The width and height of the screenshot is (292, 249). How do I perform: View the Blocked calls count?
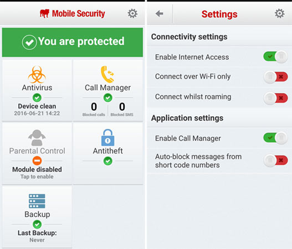coord(94,109)
